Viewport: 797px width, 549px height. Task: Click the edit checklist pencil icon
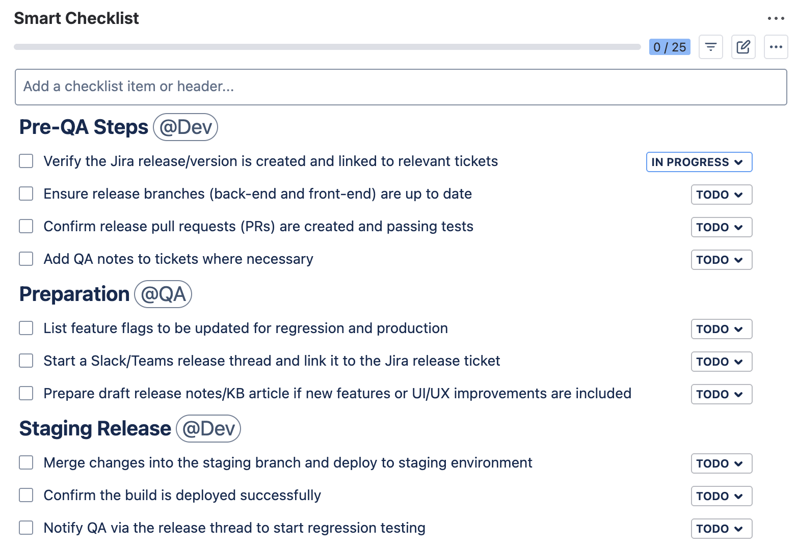point(743,47)
